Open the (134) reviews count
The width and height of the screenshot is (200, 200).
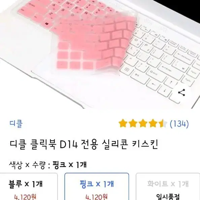(x=179, y=124)
